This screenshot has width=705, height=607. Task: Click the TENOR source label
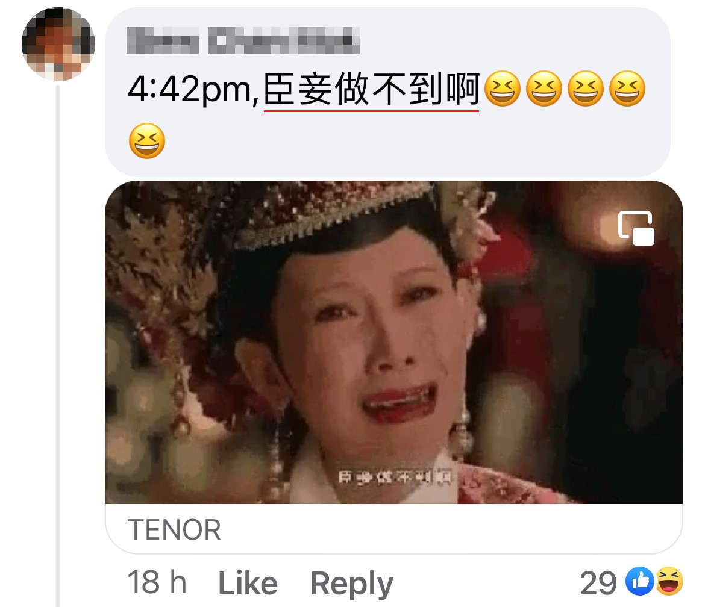[x=175, y=530]
